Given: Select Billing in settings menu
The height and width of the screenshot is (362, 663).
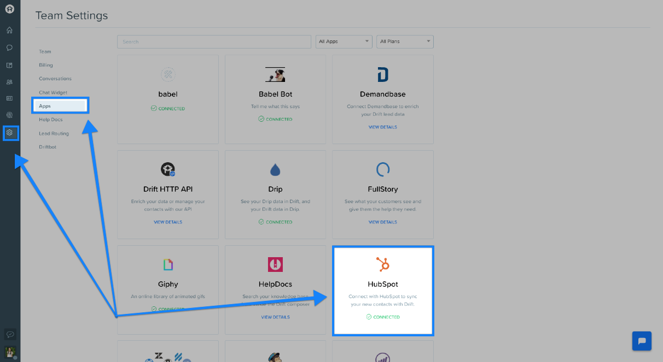Looking at the screenshot, I should click(46, 66).
